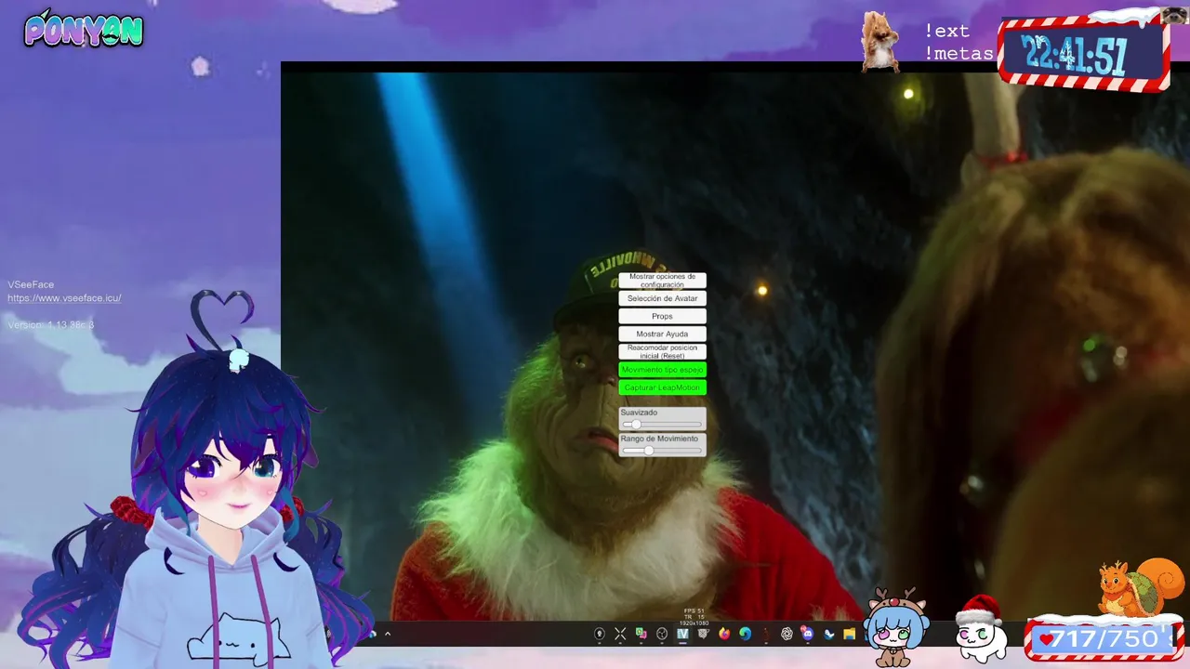
Task: Show hidden tray icons chevron
Action: click(388, 635)
